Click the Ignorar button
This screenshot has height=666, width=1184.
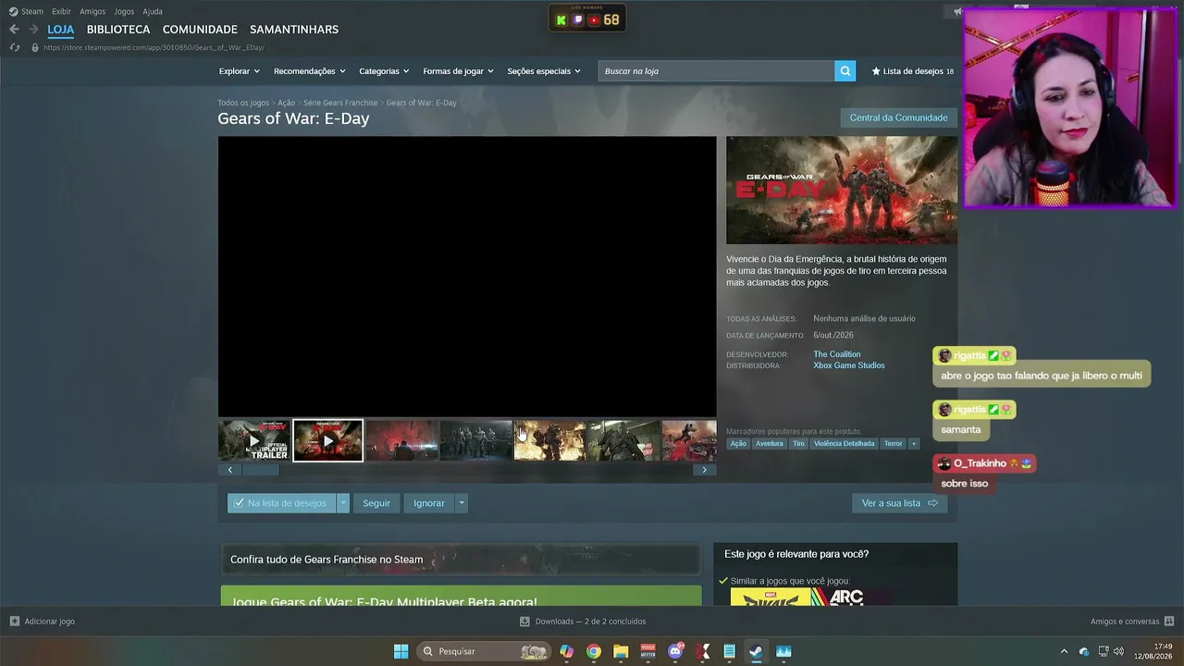point(429,503)
